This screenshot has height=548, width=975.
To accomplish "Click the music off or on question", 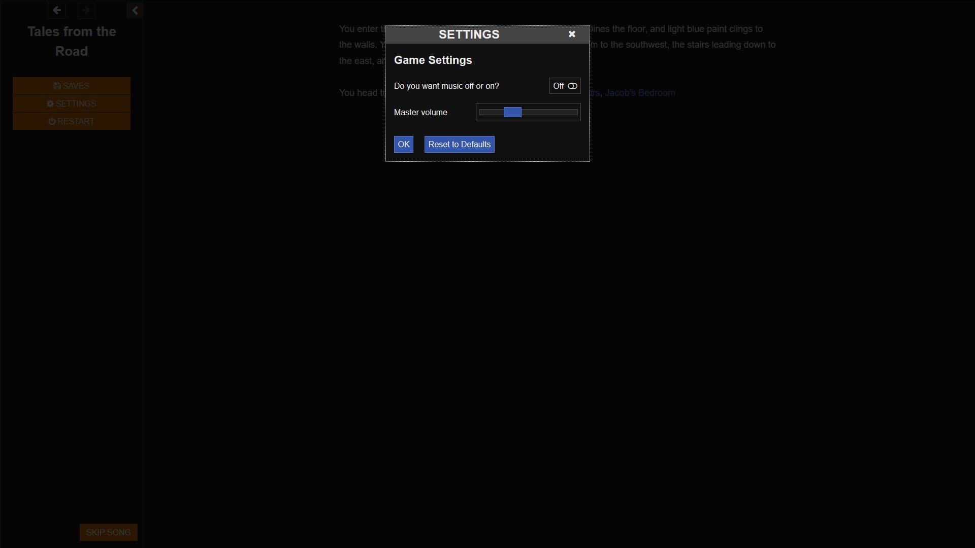I will point(446,86).
